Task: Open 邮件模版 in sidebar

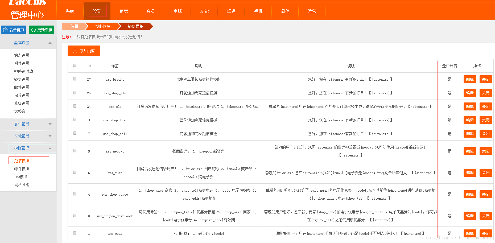Action: pos(22,169)
